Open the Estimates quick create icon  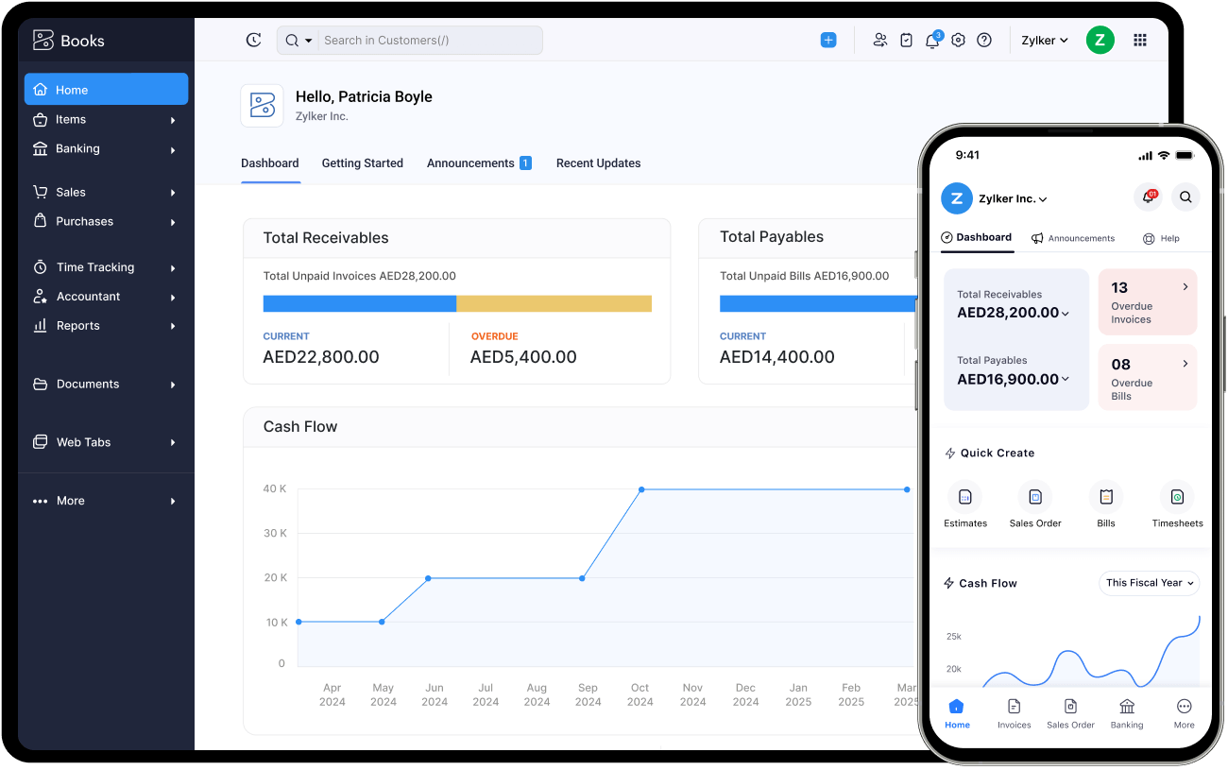click(965, 496)
